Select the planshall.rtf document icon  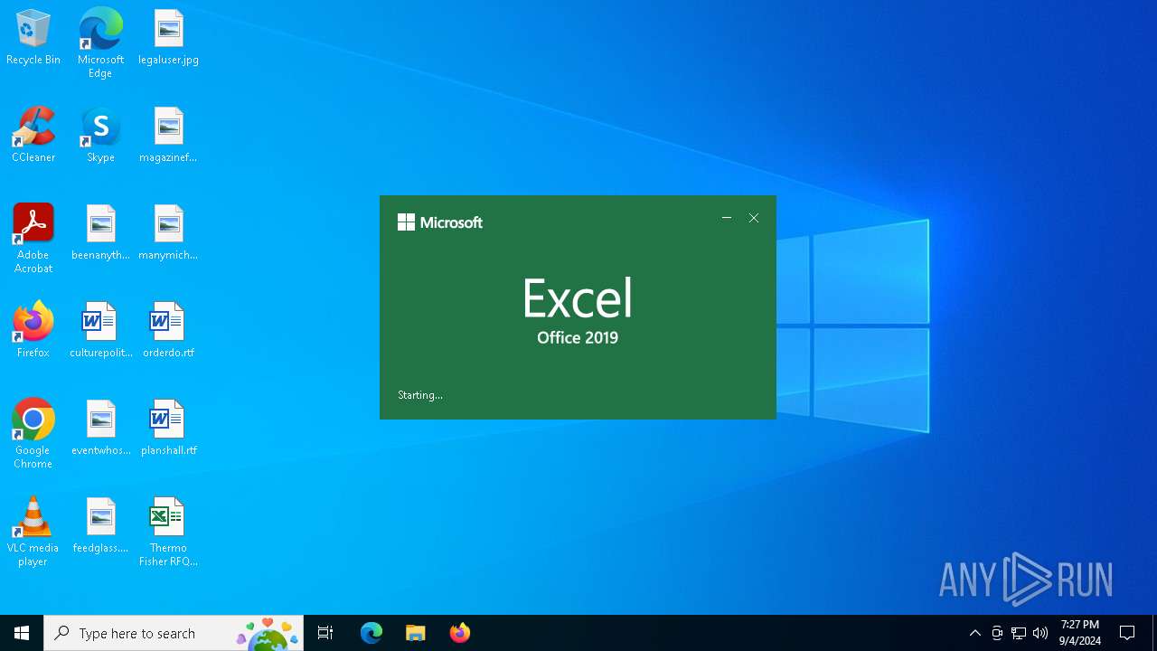[x=168, y=429]
